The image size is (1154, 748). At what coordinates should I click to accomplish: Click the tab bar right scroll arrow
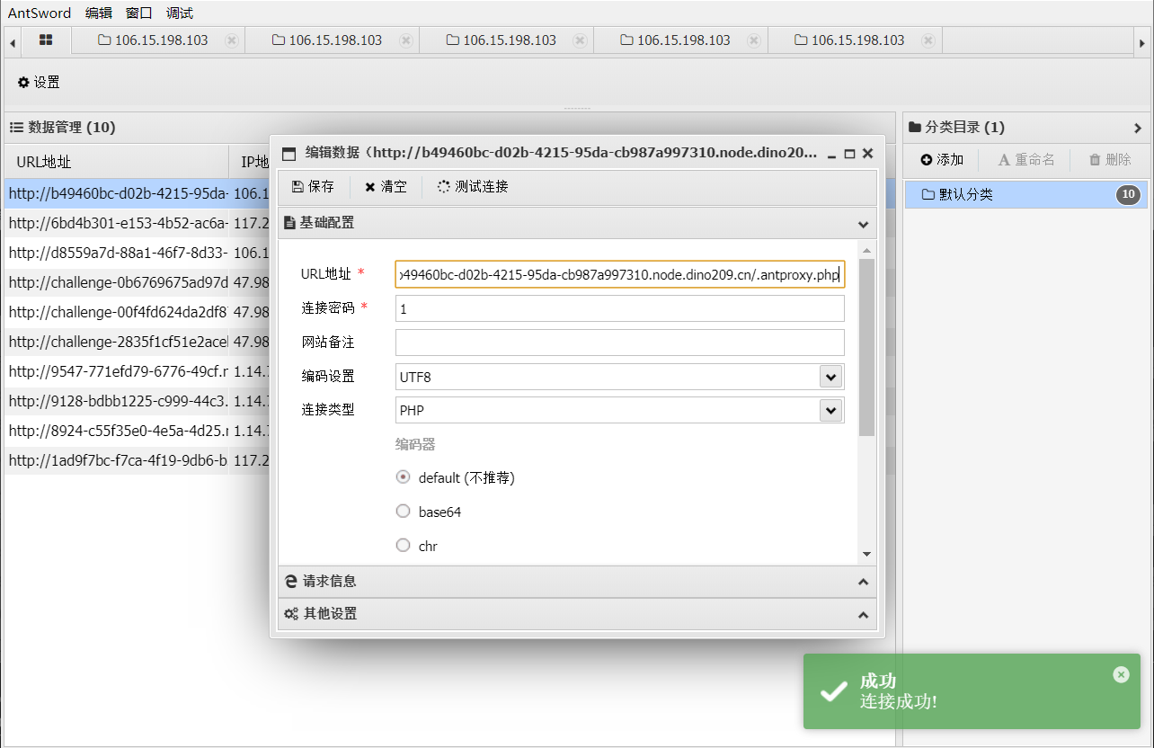coord(1141,41)
